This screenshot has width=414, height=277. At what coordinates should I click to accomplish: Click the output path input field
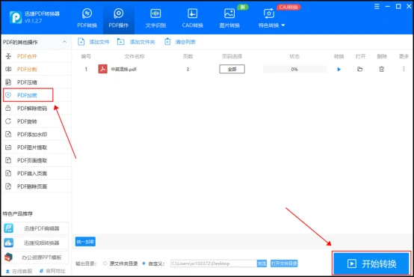[x=214, y=264]
